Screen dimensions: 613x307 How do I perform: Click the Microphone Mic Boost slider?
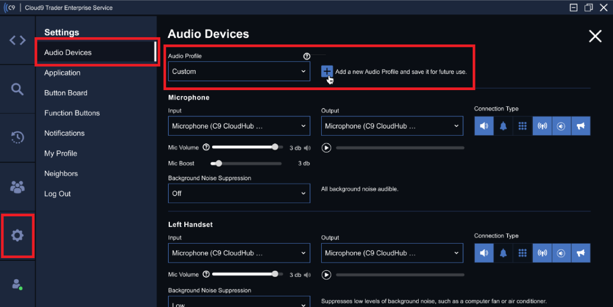247,164
